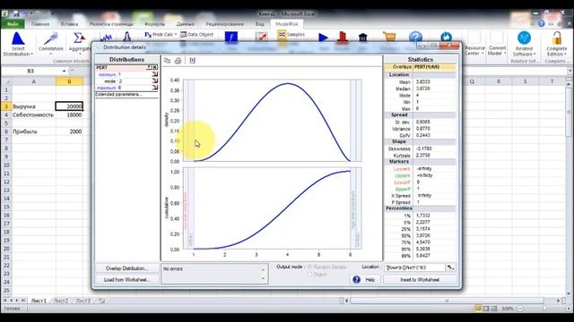
Task: Click the Overlay Distribution... button
Action: pyautogui.click(x=126, y=268)
